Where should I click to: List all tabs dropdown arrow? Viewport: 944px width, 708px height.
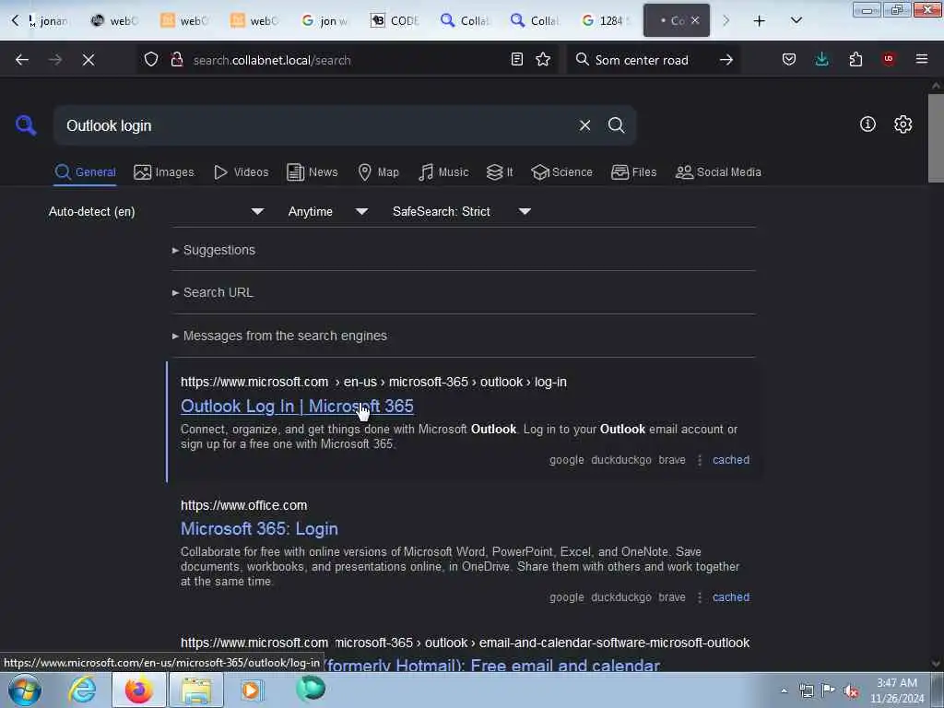click(796, 20)
